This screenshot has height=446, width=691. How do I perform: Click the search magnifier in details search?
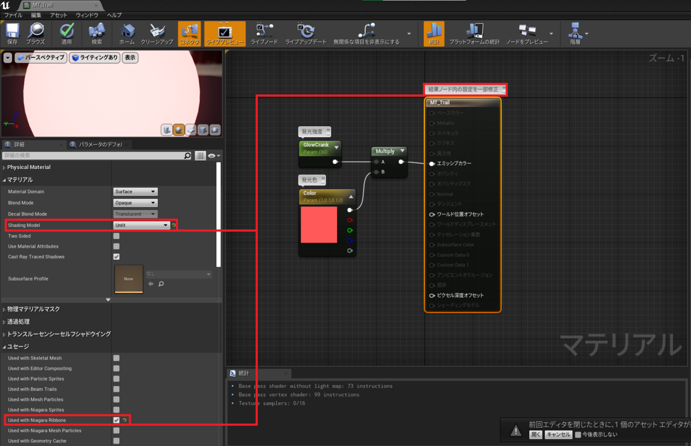187,156
